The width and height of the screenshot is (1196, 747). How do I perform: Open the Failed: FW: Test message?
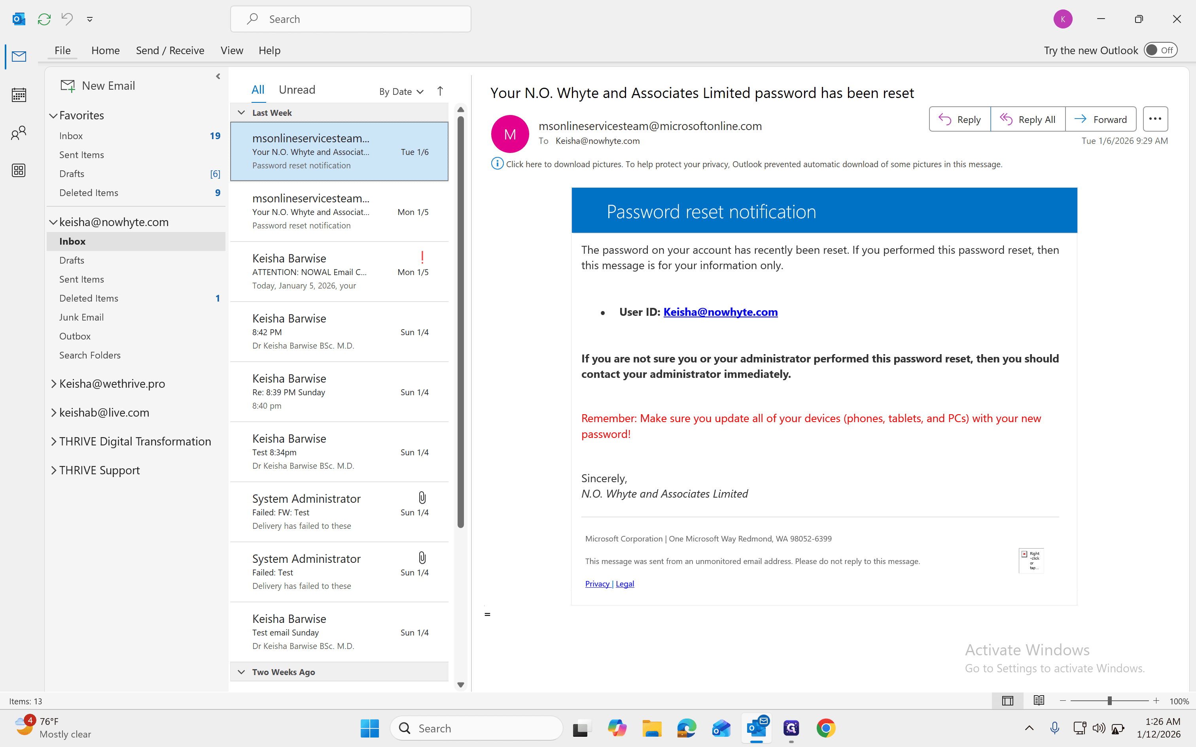pos(339,512)
